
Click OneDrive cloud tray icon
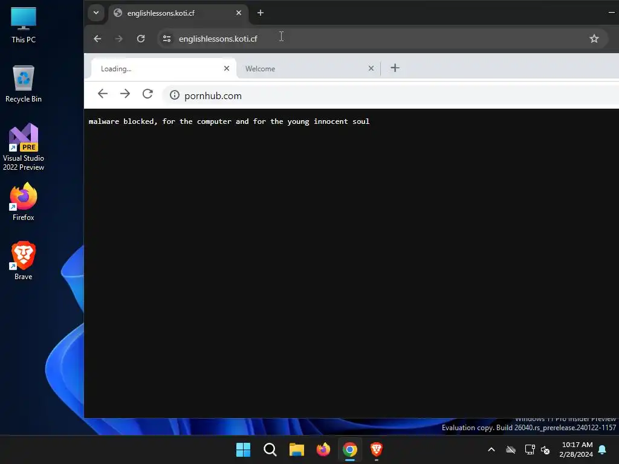click(511, 449)
